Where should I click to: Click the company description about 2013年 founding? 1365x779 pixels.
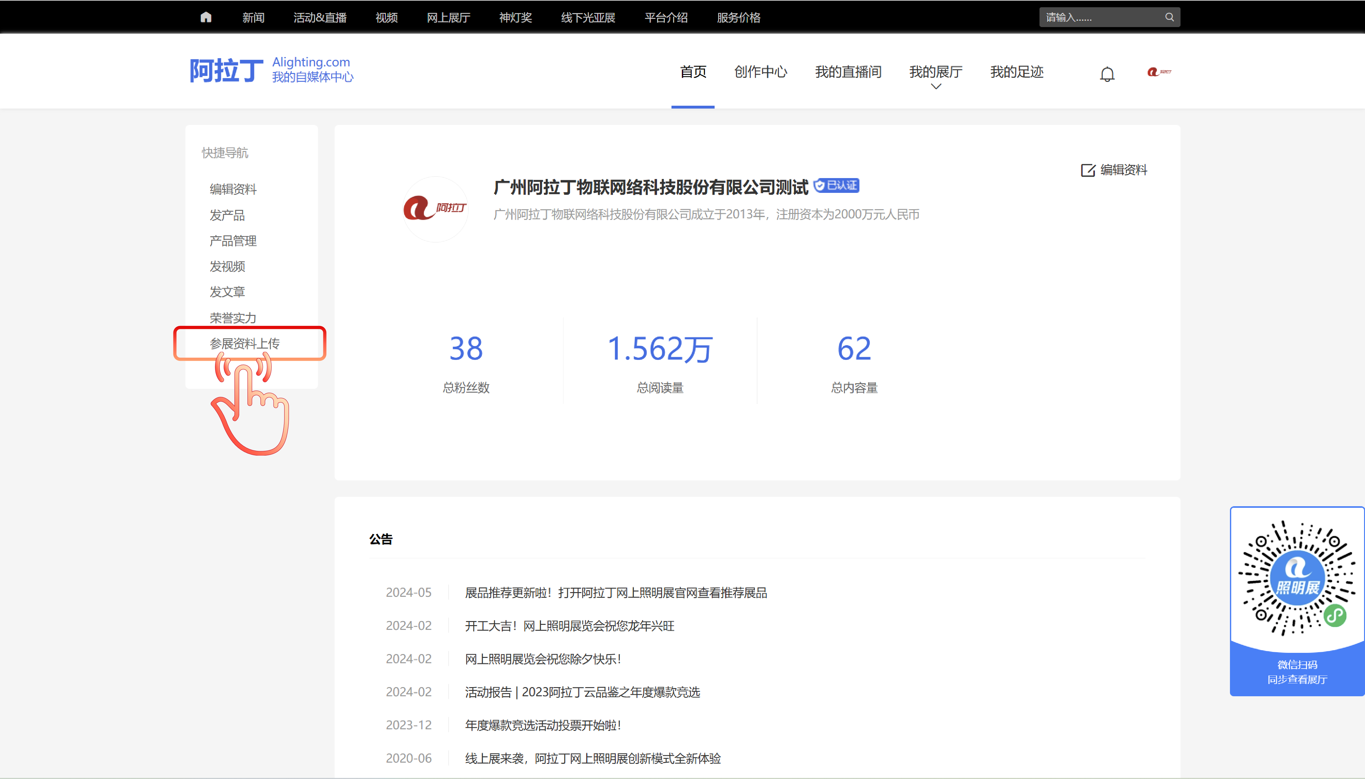[x=707, y=215]
